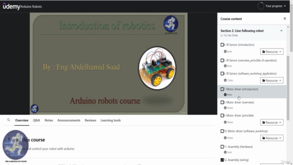The image size is (293, 165).
Task: Open the Learning tools tab
Action: (111, 120)
